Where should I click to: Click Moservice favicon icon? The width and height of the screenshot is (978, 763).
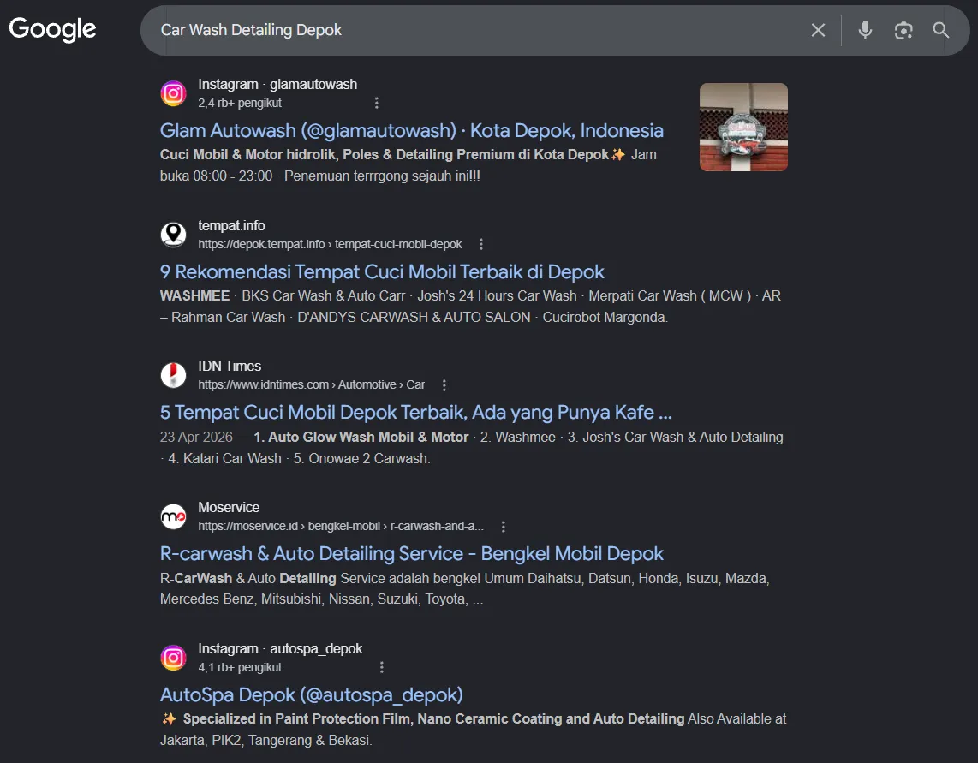click(173, 516)
